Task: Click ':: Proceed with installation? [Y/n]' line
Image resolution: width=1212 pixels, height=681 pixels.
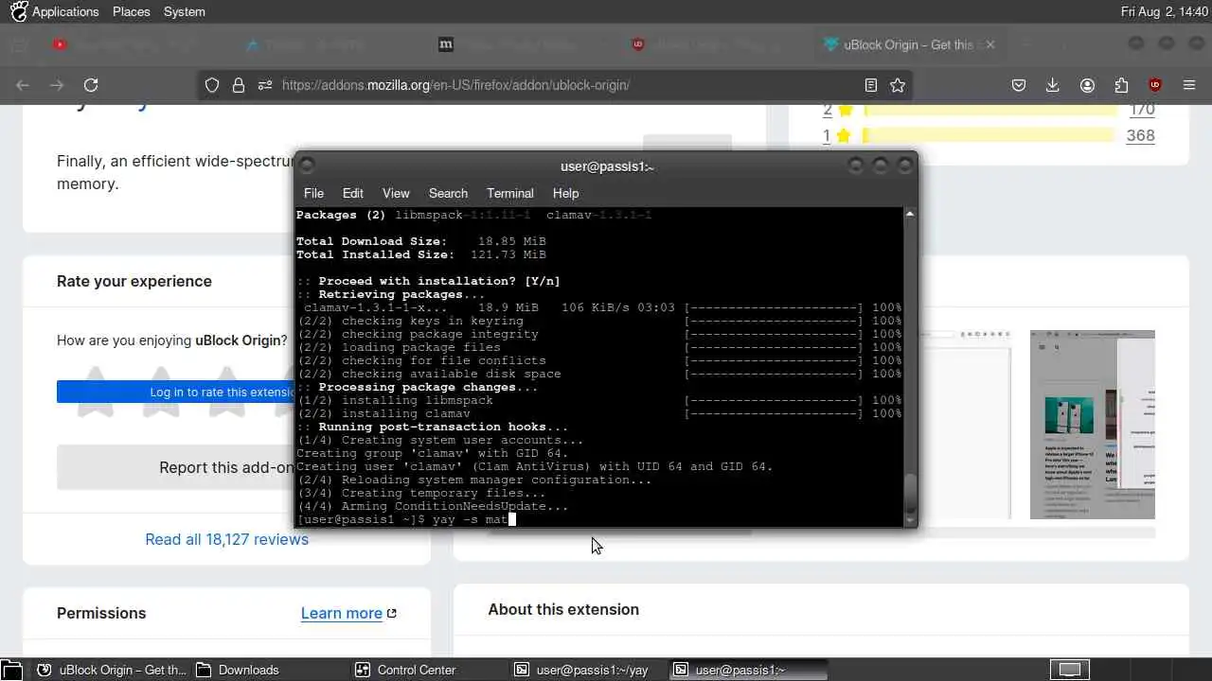Action: [428, 281]
